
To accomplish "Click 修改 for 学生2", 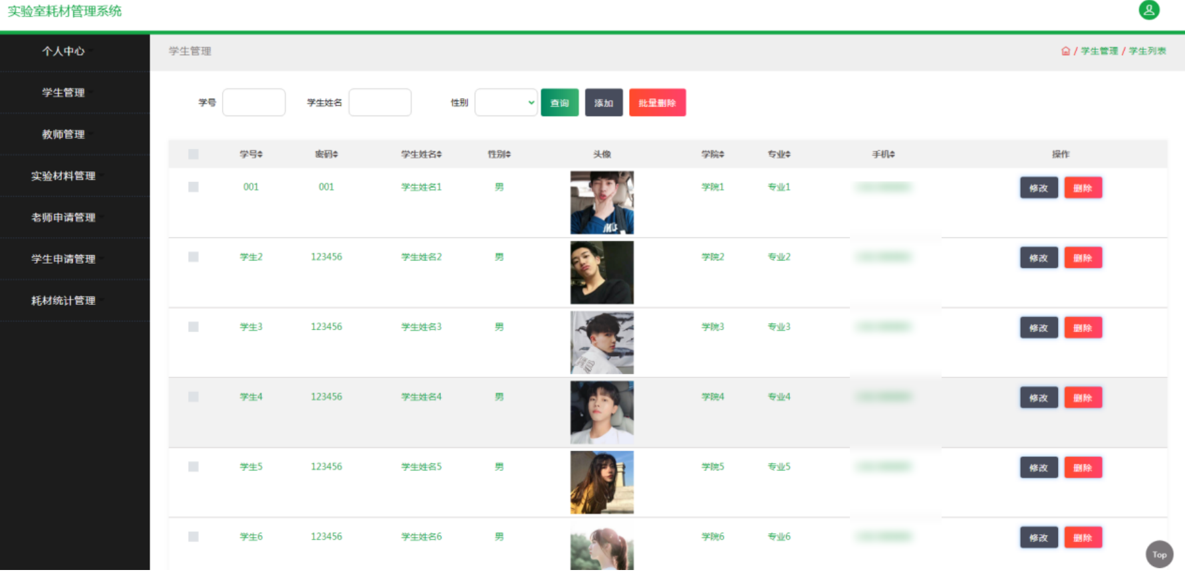I will click(1039, 258).
